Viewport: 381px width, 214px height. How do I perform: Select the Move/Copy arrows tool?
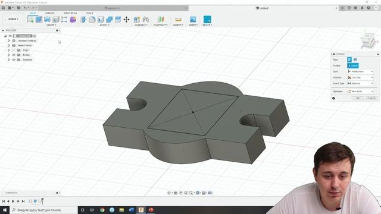pyautogui.click(x=126, y=20)
